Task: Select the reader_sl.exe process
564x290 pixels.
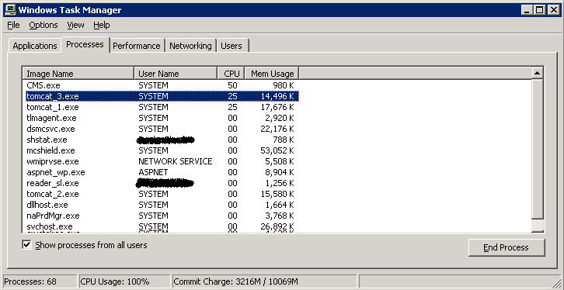Action: pos(162,183)
